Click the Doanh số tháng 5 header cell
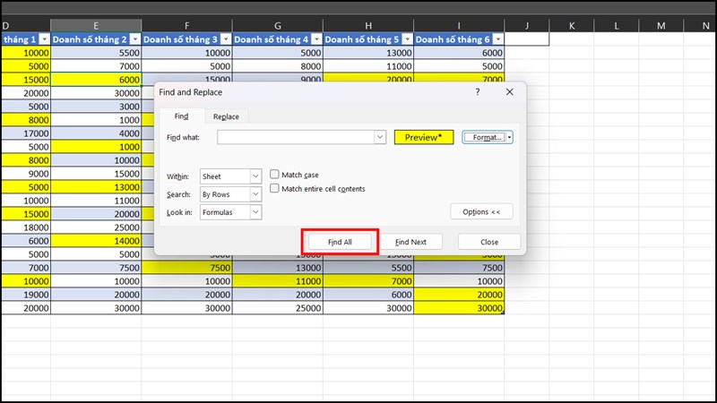 point(368,39)
